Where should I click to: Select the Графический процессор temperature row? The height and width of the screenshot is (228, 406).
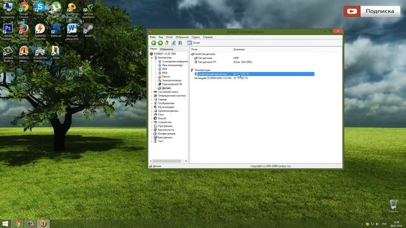coord(254,74)
